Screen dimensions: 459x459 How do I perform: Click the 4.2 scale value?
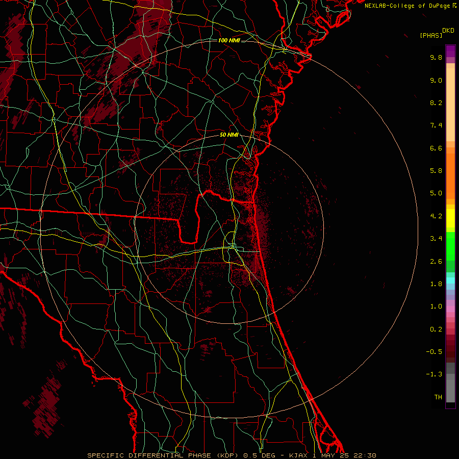[x=436, y=216]
